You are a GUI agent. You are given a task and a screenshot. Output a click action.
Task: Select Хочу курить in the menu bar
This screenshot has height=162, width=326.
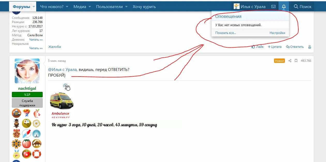[144, 6]
